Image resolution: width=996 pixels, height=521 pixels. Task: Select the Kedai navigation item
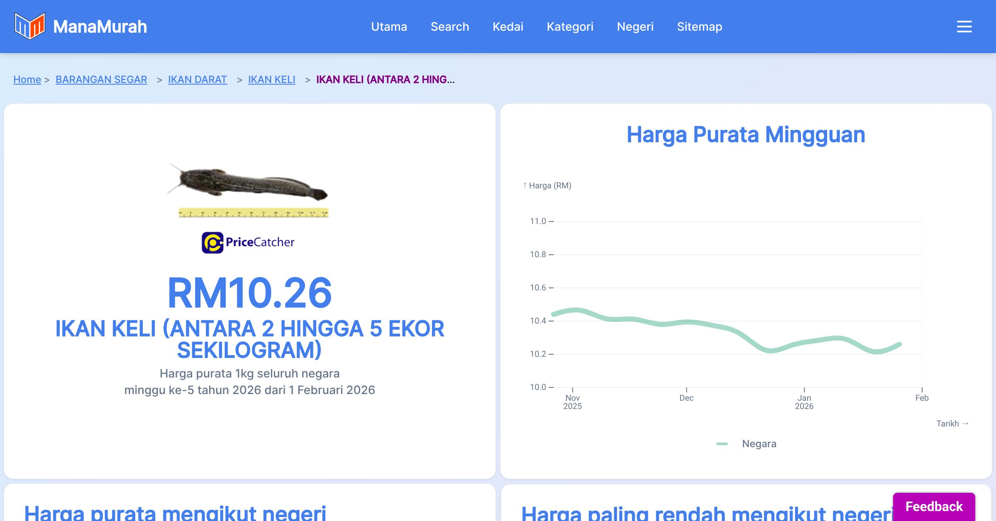point(508,27)
